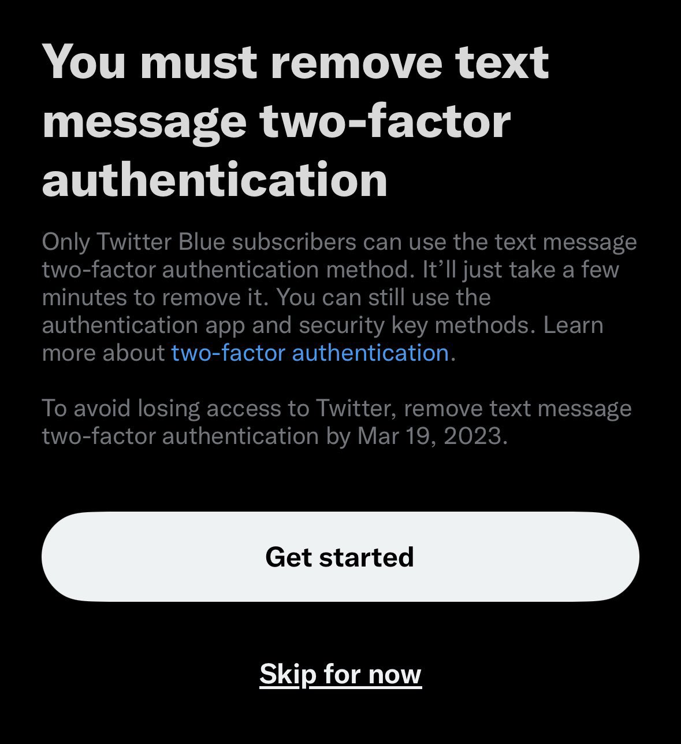Viewport: 681px width, 744px height.
Task: Click the "Only Twitter Blue subscribers" line
Action: pyautogui.click(x=340, y=242)
